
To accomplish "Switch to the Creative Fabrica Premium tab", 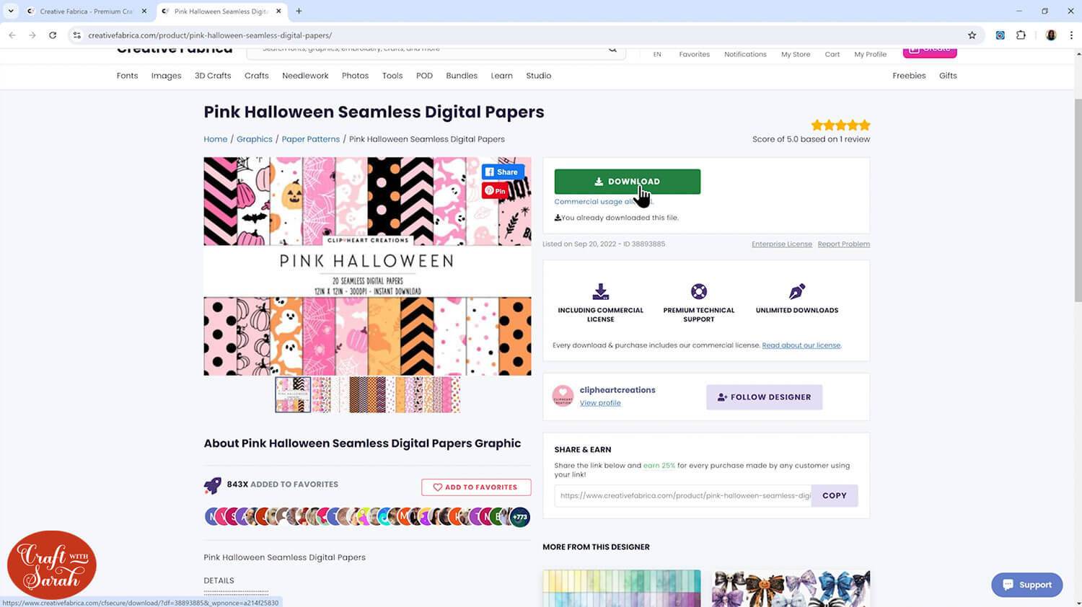I will click(85, 12).
